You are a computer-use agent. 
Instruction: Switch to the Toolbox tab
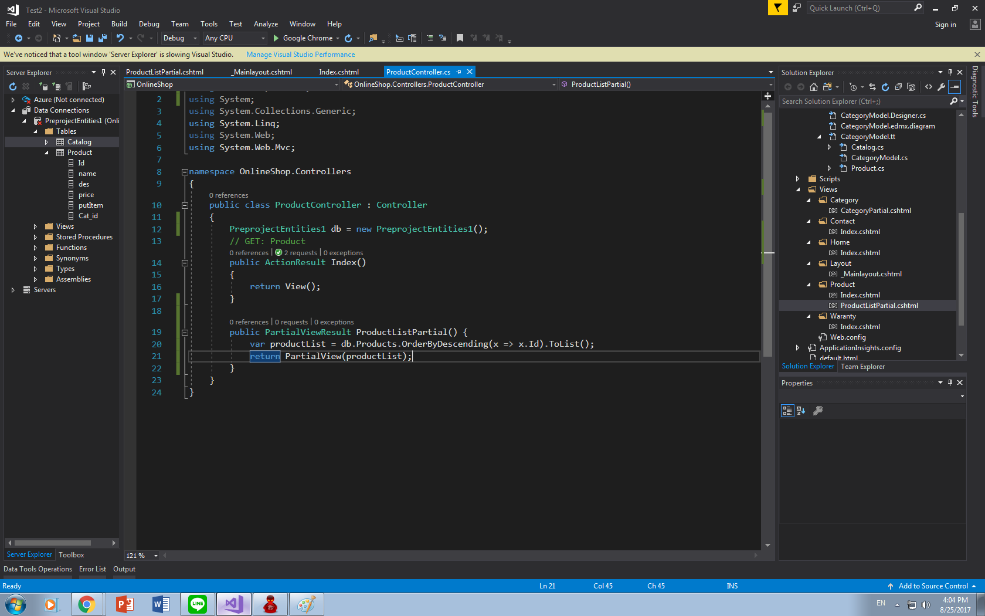tap(72, 555)
